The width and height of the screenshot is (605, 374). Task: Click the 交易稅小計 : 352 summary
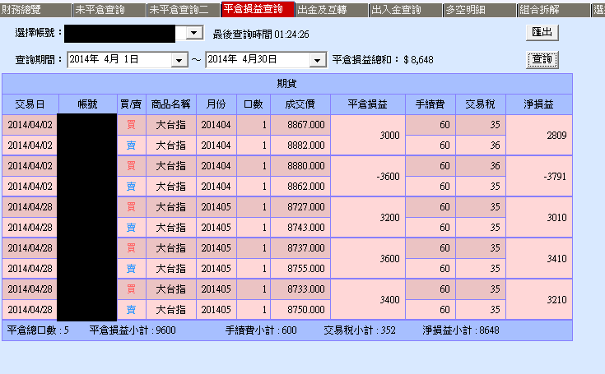tap(360, 330)
